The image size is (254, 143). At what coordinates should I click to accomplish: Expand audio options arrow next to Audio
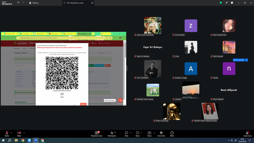tap(11, 133)
